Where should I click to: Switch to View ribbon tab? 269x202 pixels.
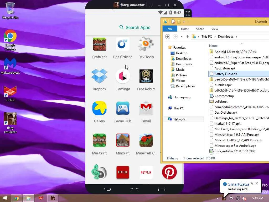[x=215, y=29]
